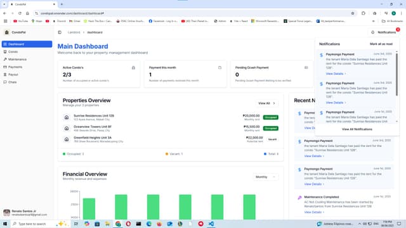Open the YouTube bookmark
Image resolution: width=406 pixels, height=228 pixels.
(21, 21)
